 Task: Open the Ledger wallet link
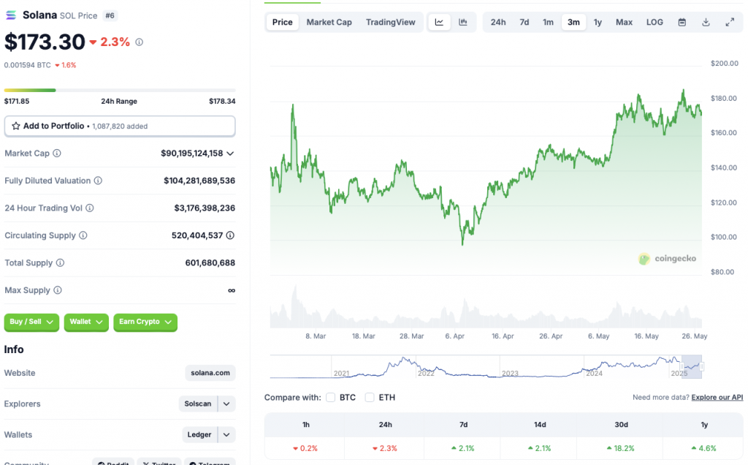coord(199,435)
